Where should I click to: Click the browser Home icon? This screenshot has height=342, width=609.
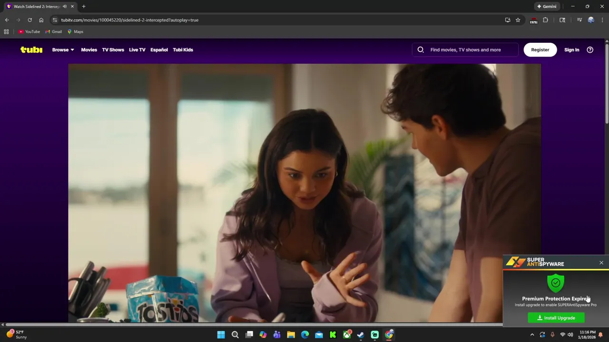[41, 20]
